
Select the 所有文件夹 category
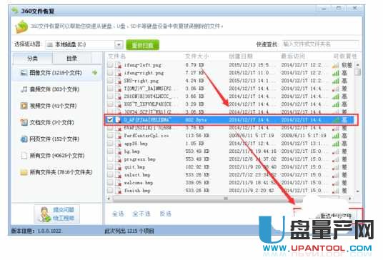point(56,172)
